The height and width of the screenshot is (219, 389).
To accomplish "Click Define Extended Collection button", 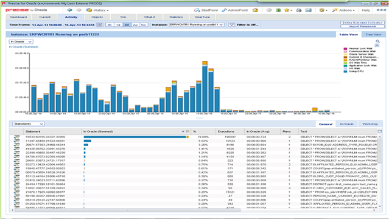I will click(x=362, y=23).
